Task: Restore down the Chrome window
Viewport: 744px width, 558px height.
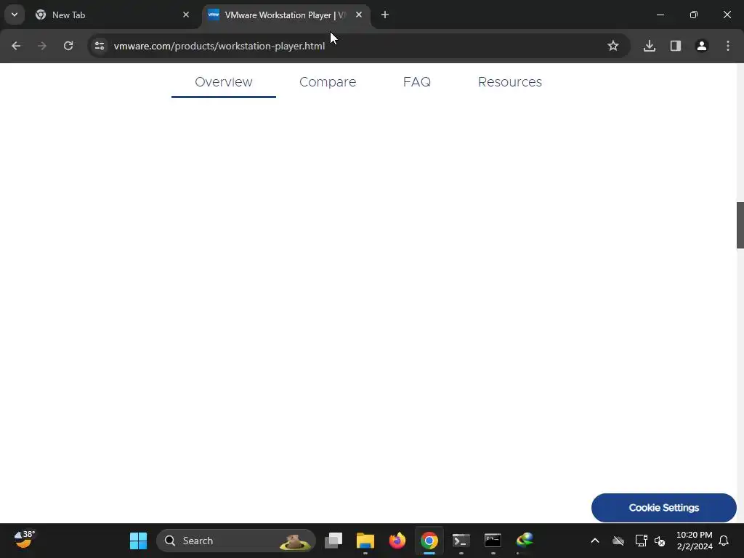Action: [x=694, y=15]
